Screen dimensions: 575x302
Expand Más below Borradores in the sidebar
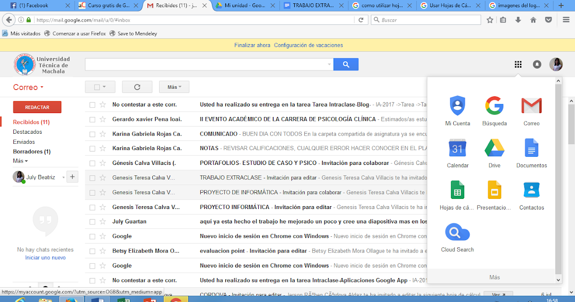click(x=19, y=161)
